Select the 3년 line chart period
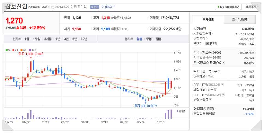Screen dimensions: 264x133 point(66,39)
